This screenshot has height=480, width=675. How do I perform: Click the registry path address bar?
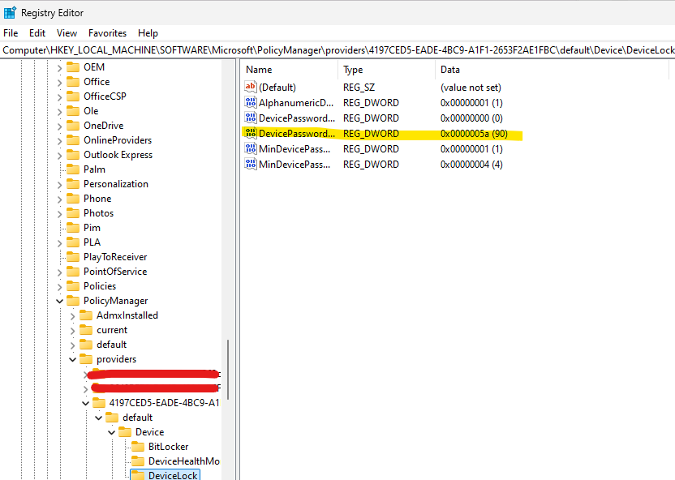point(337,50)
